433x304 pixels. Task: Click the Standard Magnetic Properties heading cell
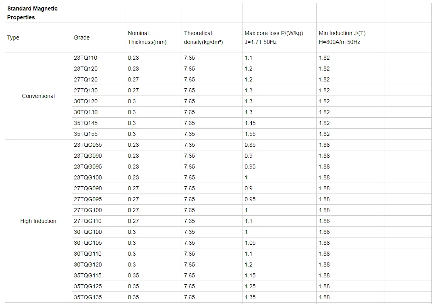(32, 13)
